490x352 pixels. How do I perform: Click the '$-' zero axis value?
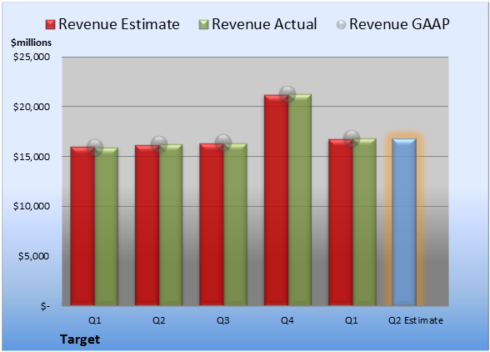coord(45,306)
